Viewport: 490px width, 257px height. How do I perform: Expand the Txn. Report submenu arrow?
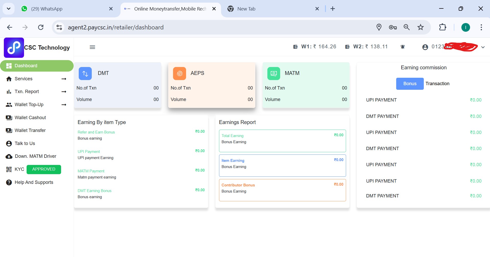64,92
